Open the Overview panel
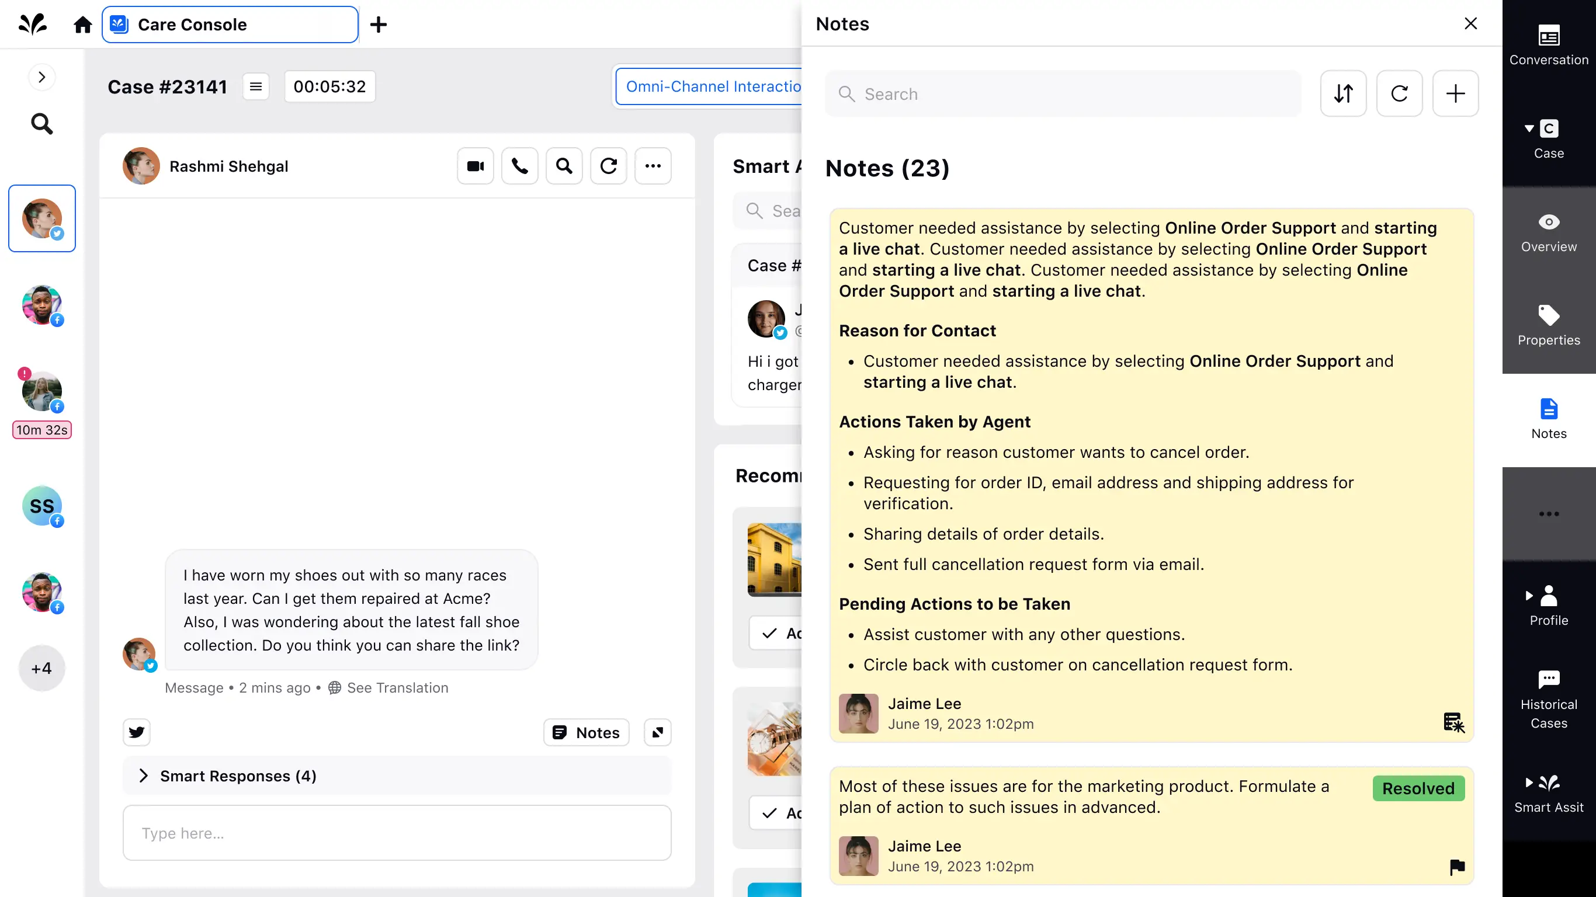 (1548, 231)
